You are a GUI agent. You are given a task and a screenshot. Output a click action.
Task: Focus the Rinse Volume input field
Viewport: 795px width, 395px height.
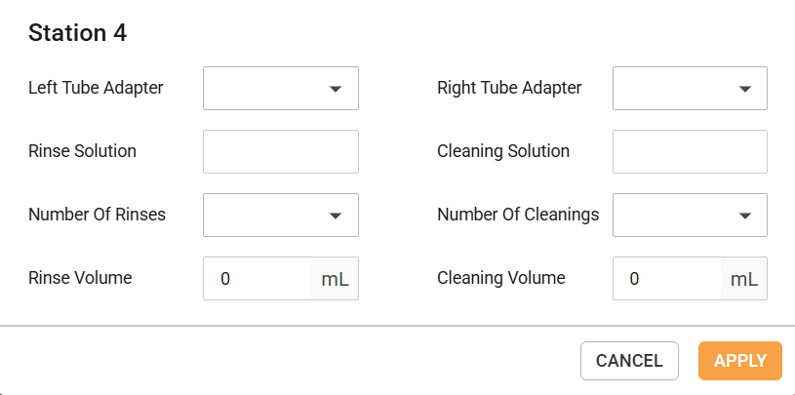point(258,279)
